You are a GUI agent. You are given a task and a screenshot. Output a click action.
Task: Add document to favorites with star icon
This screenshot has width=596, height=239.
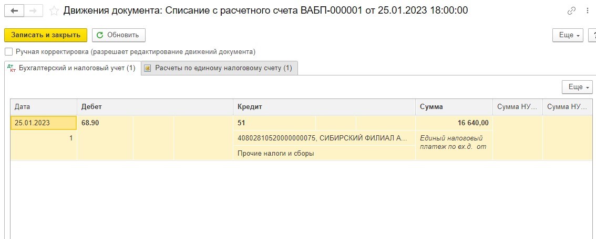(54, 11)
